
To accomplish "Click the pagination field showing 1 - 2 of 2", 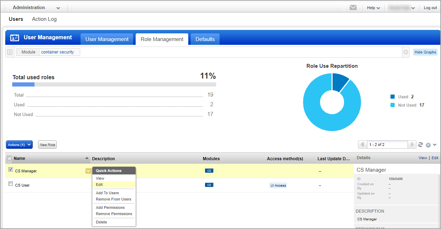I will pyautogui.click(x=387, y=145).
